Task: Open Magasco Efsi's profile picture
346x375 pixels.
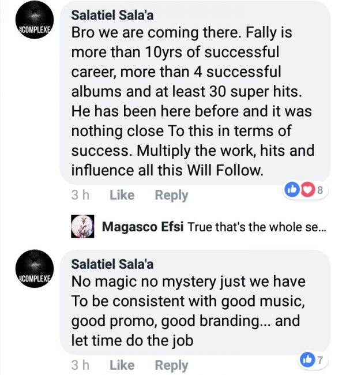Action: [x=82, y=227]
